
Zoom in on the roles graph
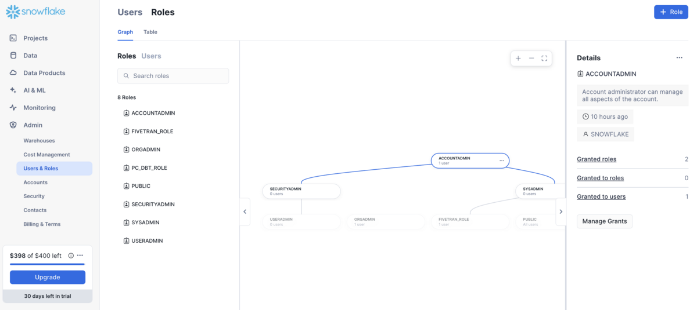coord(518,58)
